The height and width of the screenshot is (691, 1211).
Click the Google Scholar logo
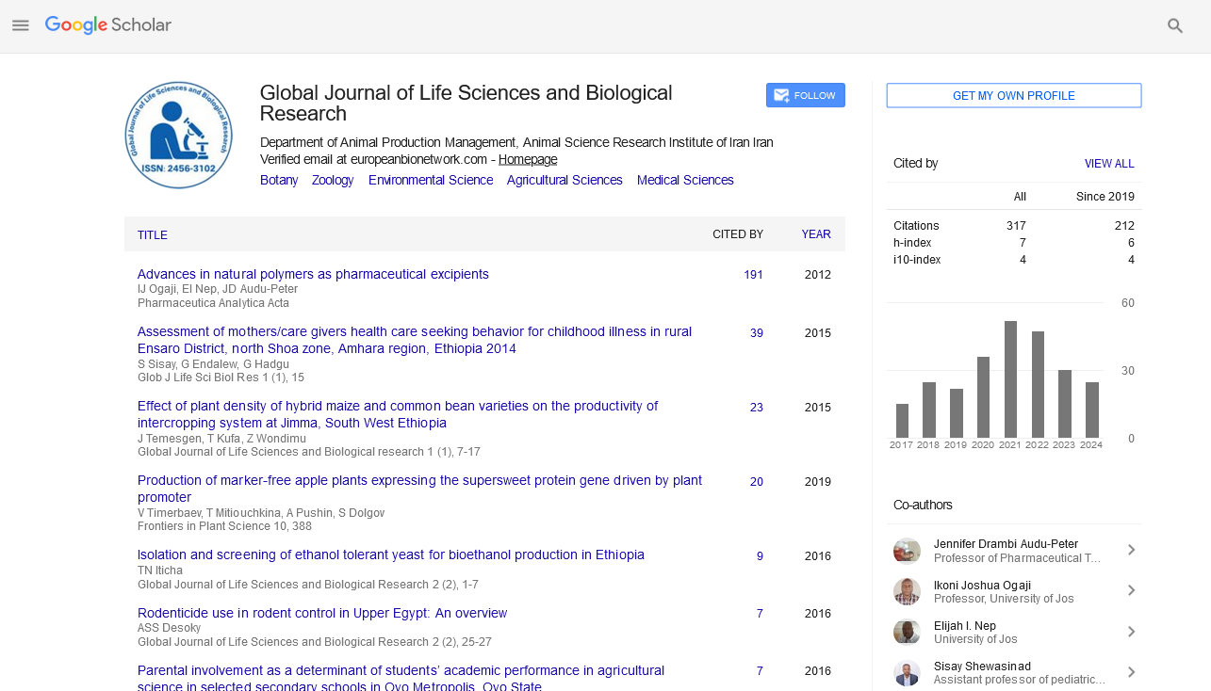click(108, 25)
